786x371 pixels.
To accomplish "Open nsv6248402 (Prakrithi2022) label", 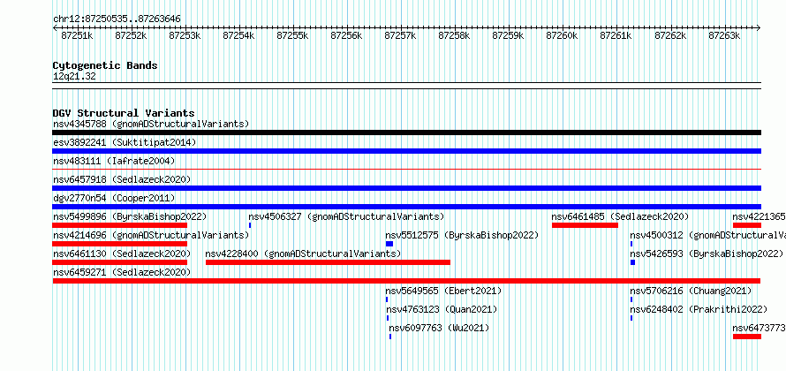I will (699, 309).
